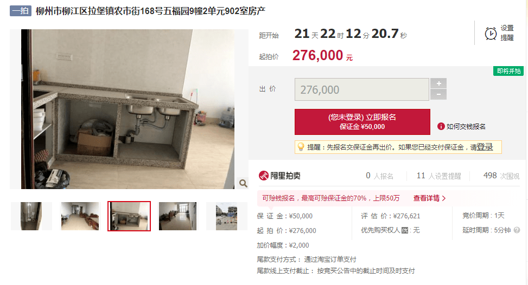Select the fourth living room thumbnail
The width and height of the screenshot is (528, 285).
(177, 216)
